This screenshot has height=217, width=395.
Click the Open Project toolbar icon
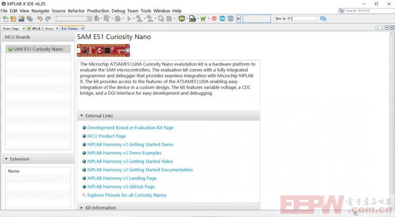tap(21, 19)
